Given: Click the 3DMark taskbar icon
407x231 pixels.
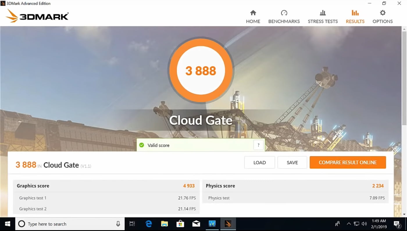Looking at the screenshot, I should click(x=228, y=224).
